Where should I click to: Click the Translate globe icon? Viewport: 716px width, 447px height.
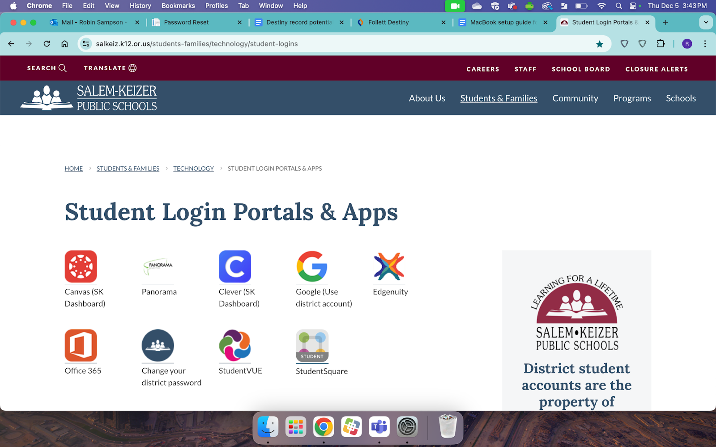[132, 68]
